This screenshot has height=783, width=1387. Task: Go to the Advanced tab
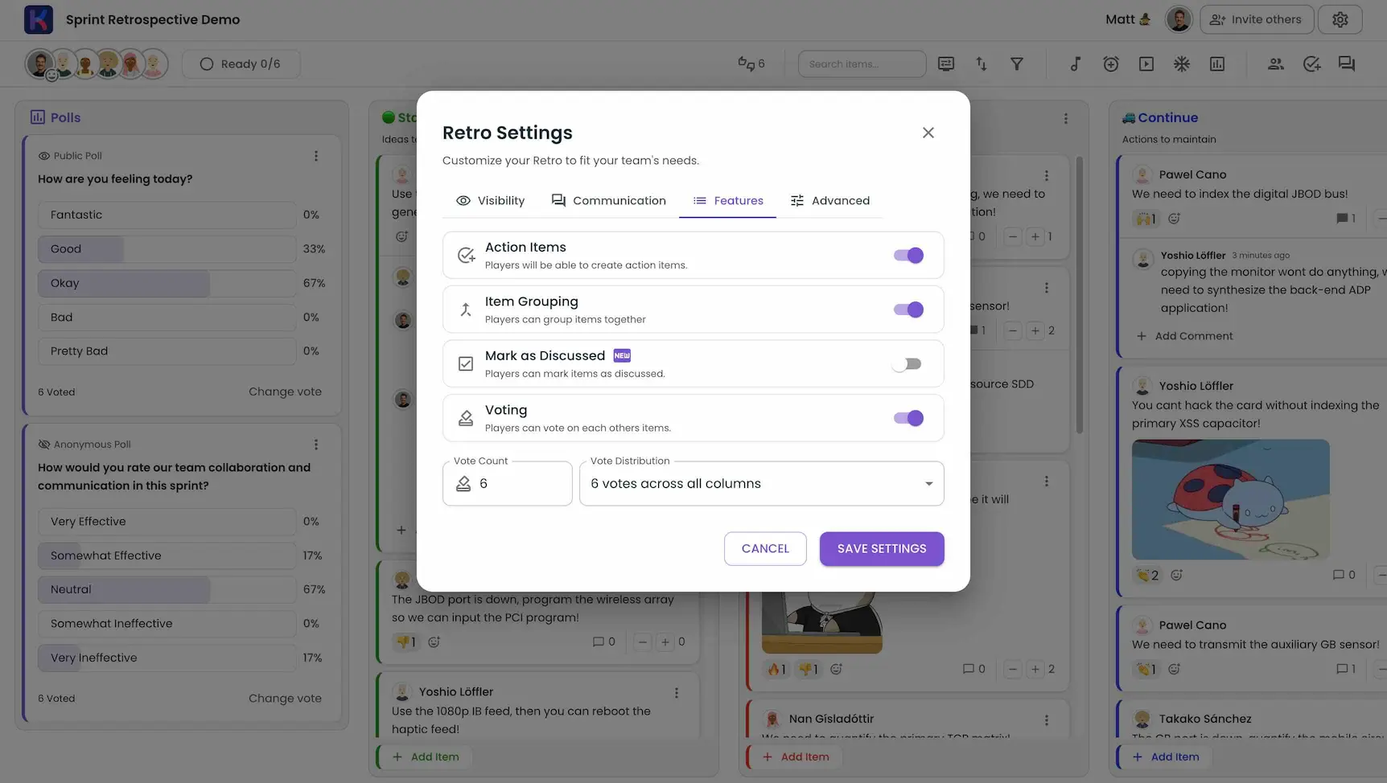pyautogui.click(x=829, y=201)
